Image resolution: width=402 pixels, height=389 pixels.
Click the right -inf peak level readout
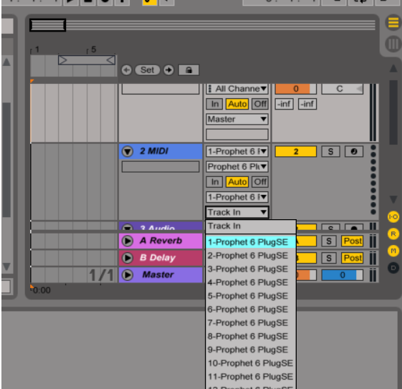pos(307,104)
